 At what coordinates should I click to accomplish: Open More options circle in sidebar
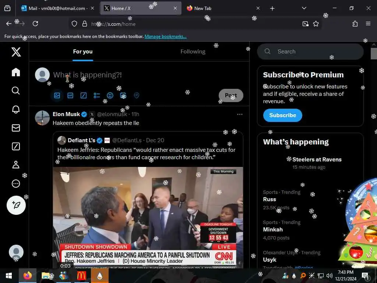[x=16, y=184]
